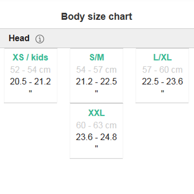Screen dimensions: 194x194
Task: Click the Body size chart title
Action: 97,17
